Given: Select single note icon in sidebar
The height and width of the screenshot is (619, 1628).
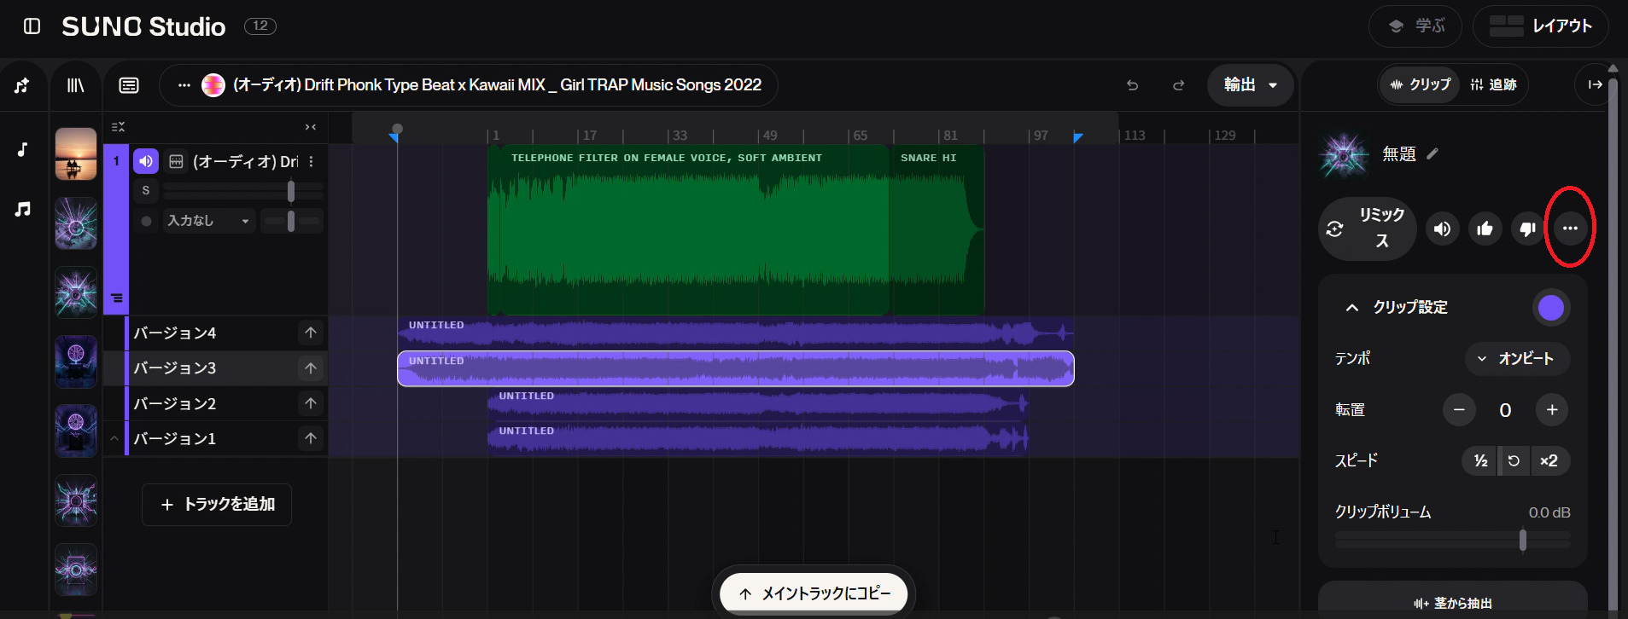Looking at the screenshot, I should click(x=23, y=150).
